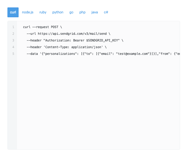Select the curl tab

(13, 12)
